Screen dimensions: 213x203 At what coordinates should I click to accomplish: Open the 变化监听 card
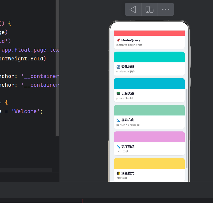[x=149, y=64]
